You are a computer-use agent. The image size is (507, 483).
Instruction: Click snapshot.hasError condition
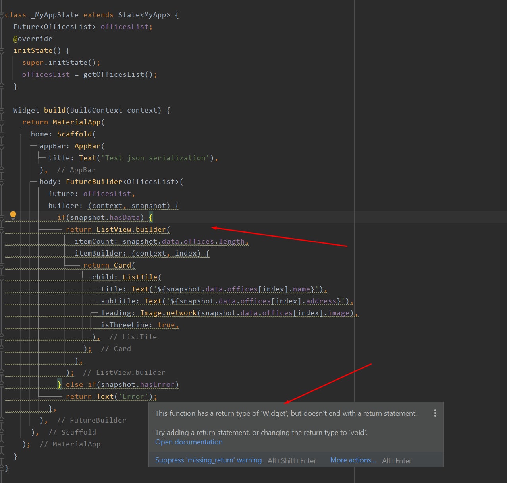click(x=138, y=384)
